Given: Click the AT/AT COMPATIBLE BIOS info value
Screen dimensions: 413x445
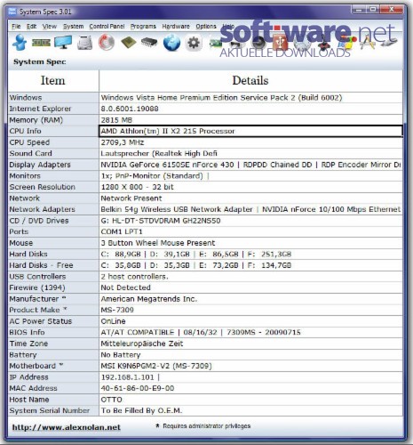Looking at the screenshot, I should pos(201,332).
